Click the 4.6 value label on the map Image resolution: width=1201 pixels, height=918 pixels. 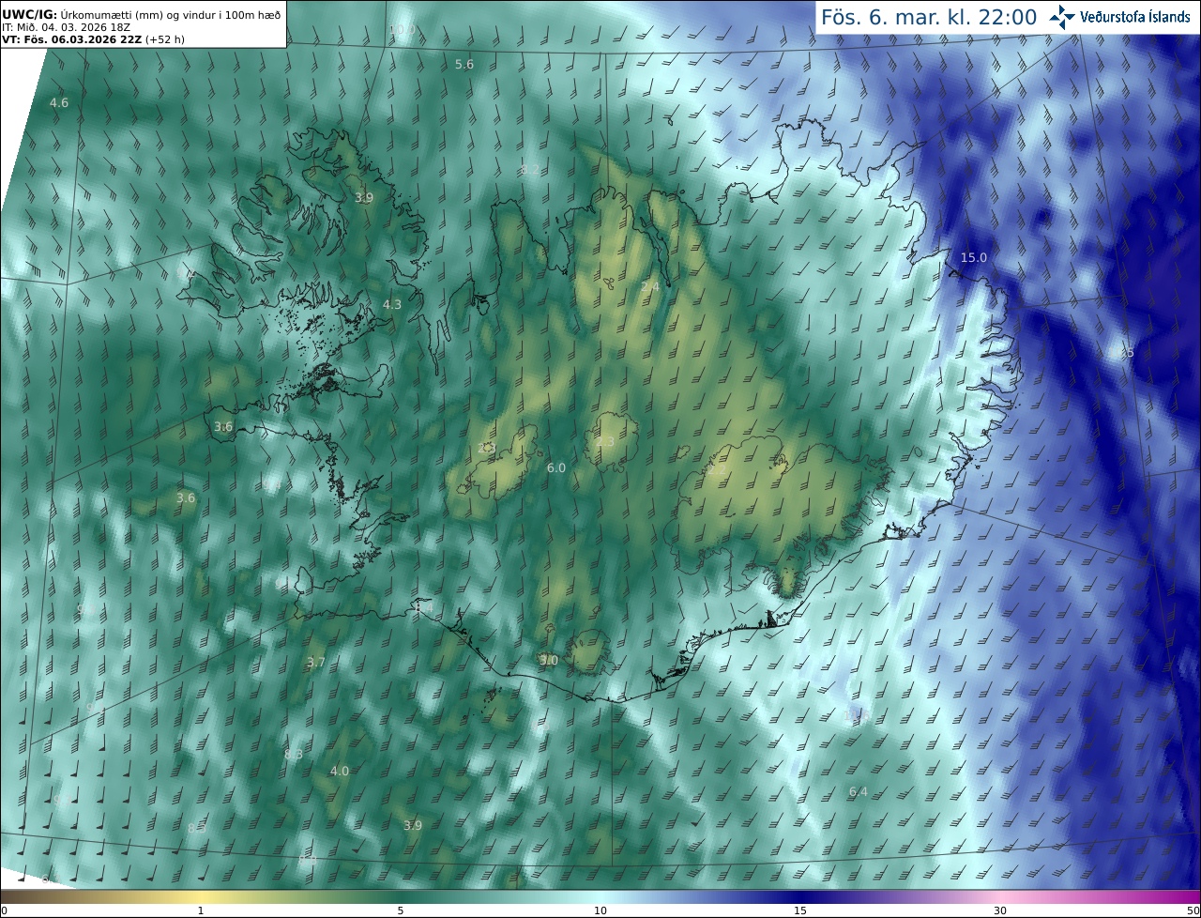(x=59, y=102)
